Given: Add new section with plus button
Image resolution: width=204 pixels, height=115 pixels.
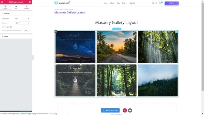Looking at the screenshot, I should [x=125, y=111].
